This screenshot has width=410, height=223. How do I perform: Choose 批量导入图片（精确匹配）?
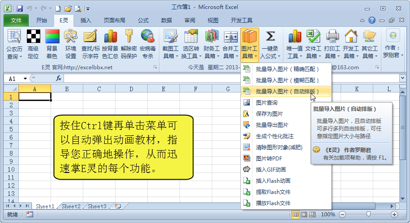click(x=286, y=69)
